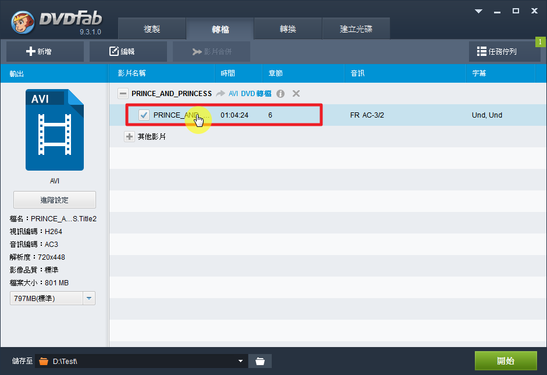Click the green 開始 start button
Screen dimensions: 547x375
pos(505,361)
